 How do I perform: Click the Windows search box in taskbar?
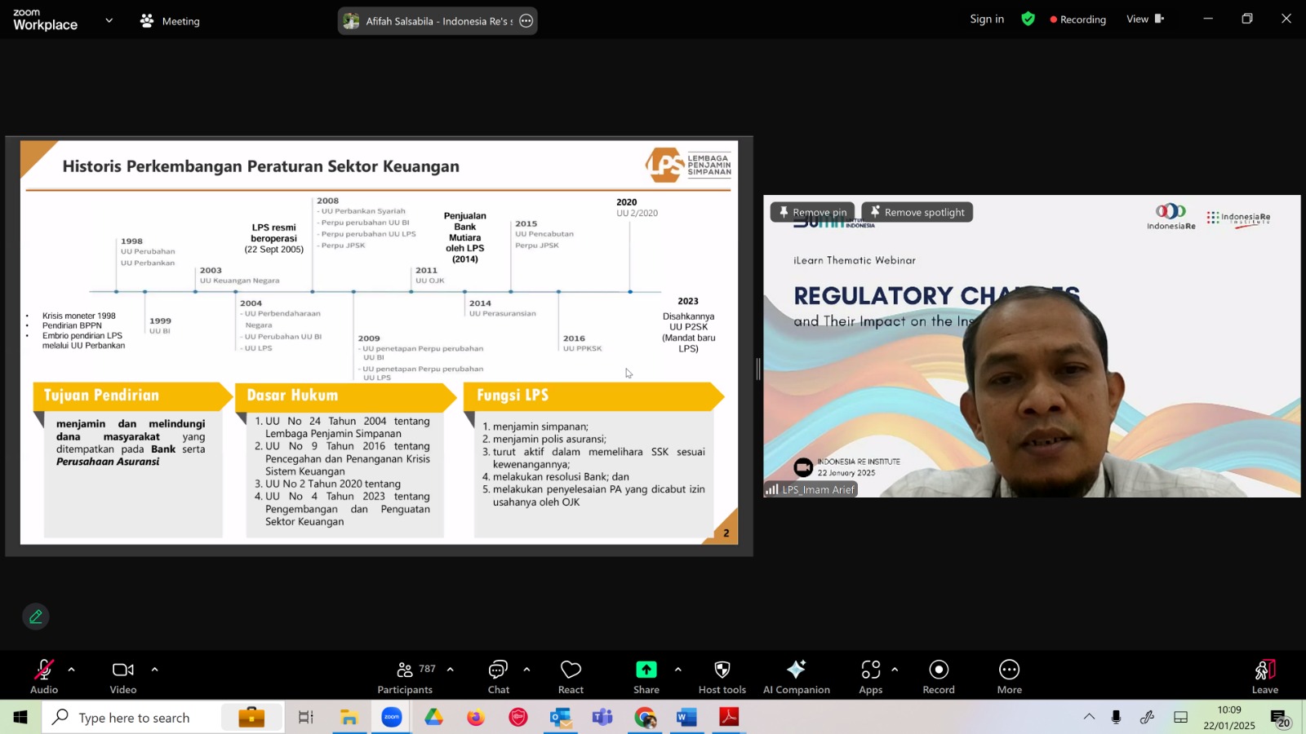pyautogui.click(x=131, y=718)
